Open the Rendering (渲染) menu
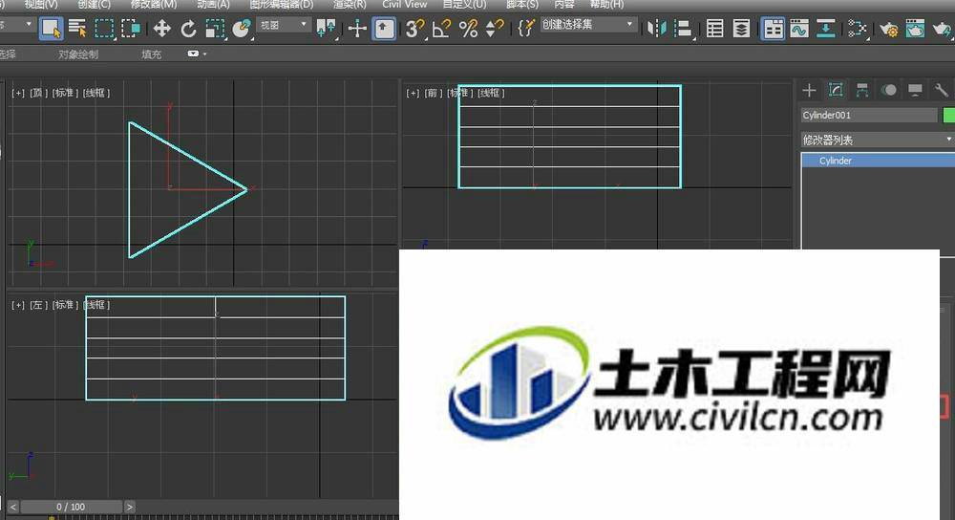 coord(350,5)
